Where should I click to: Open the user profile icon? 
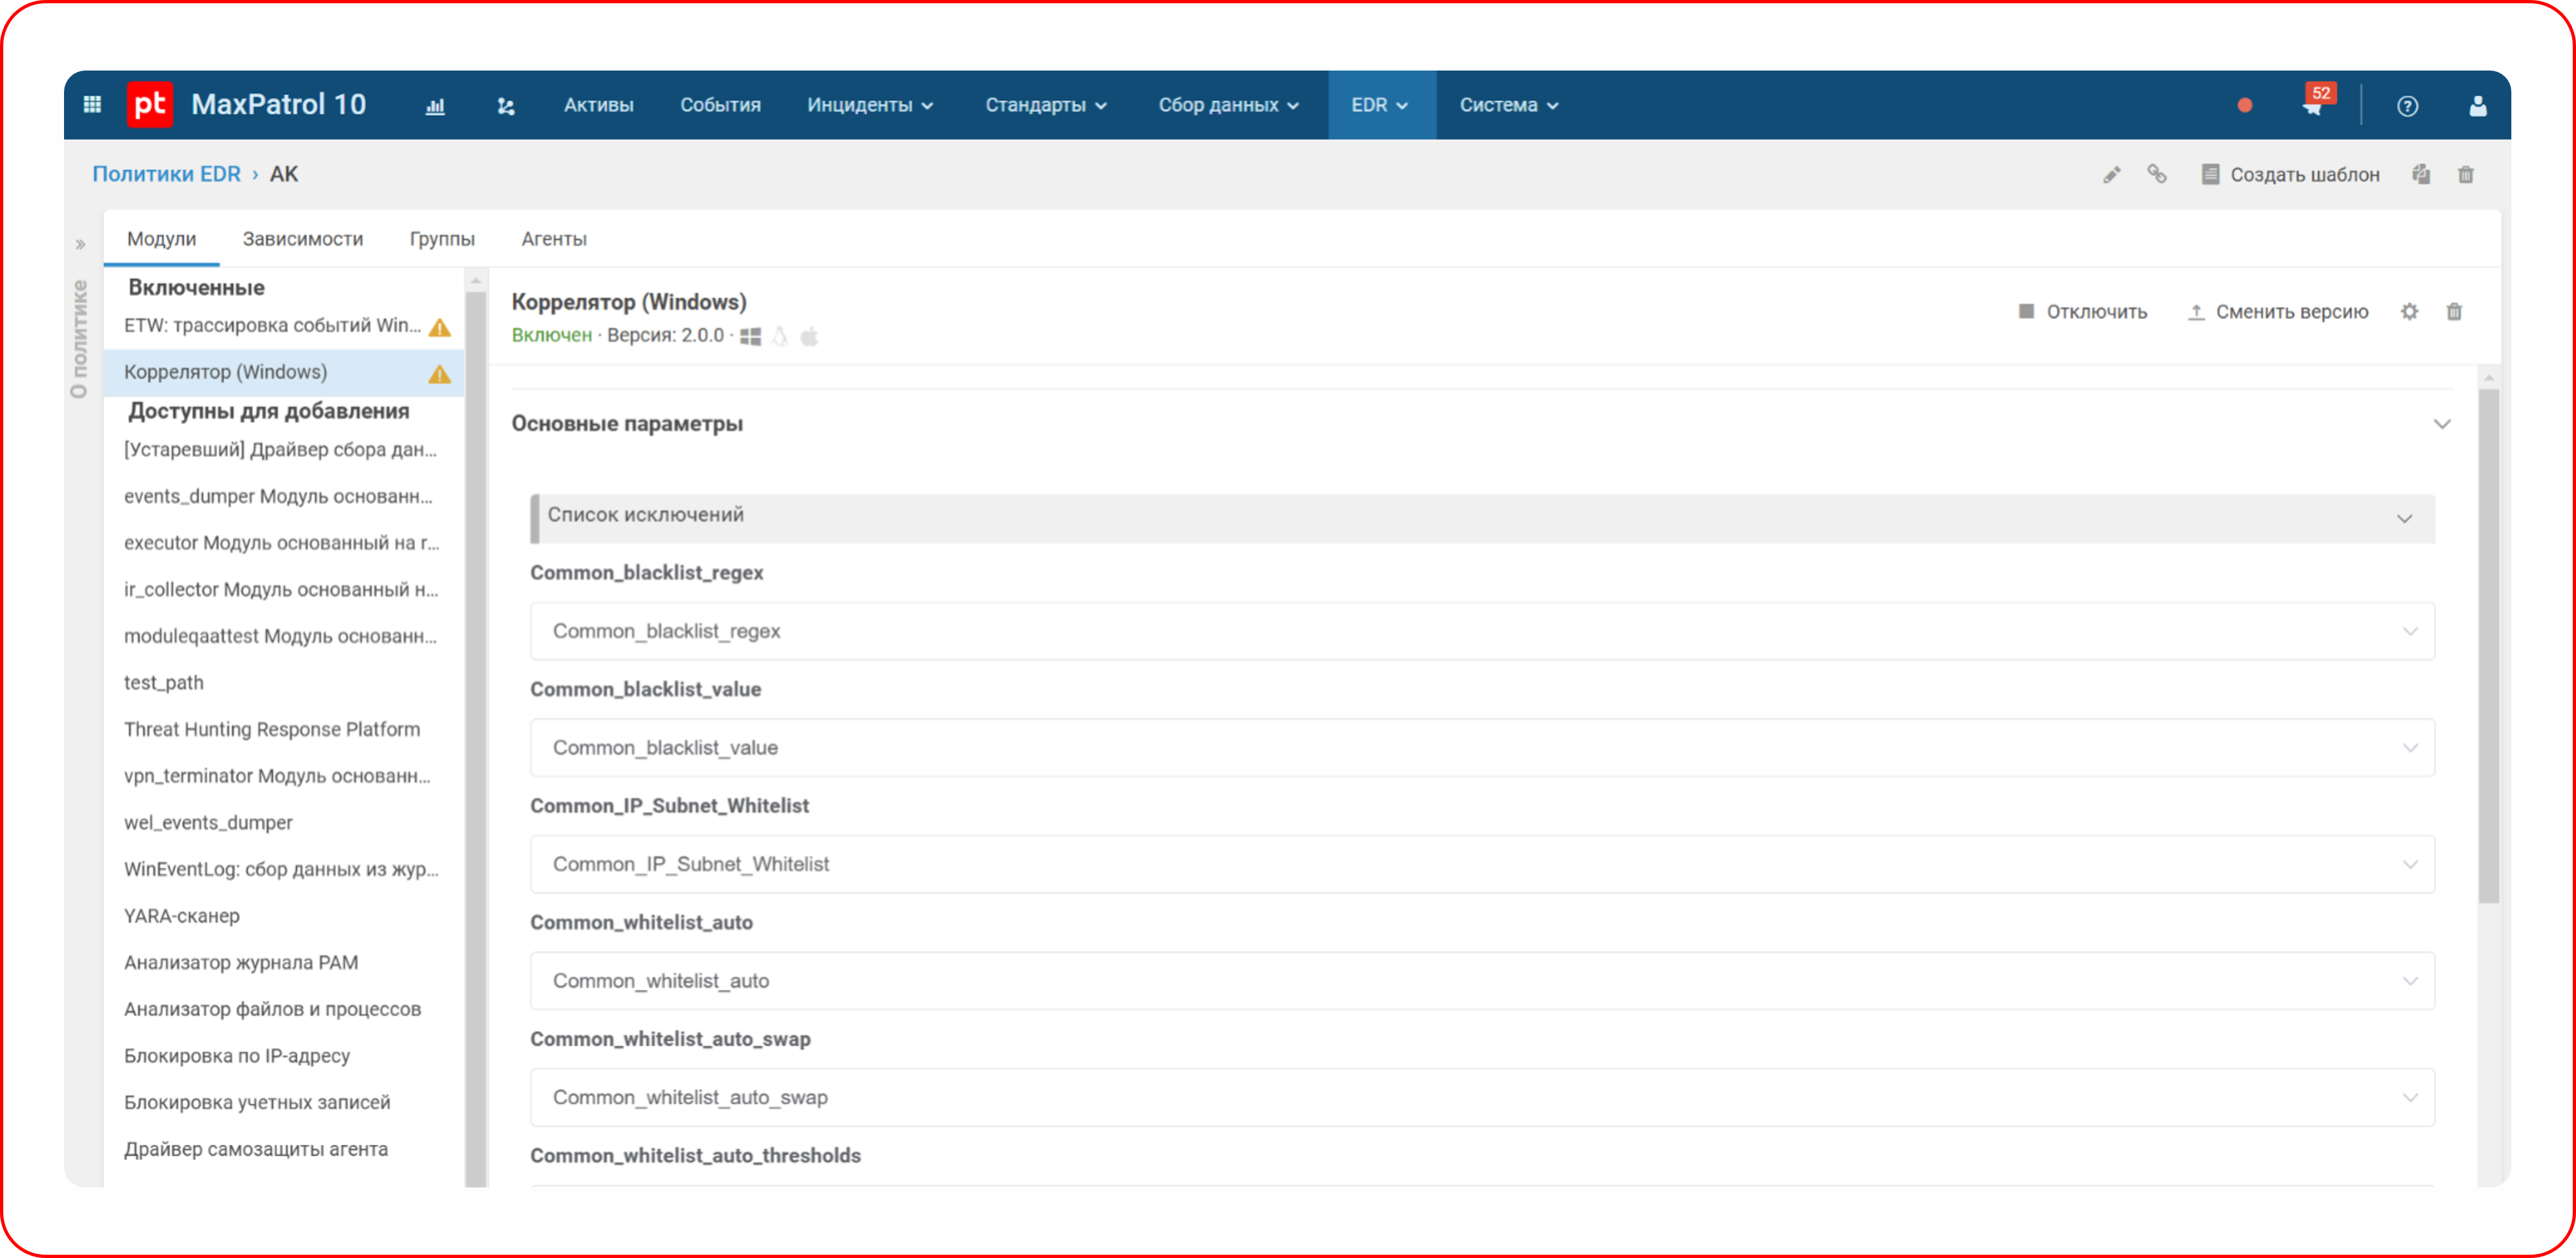2477,106
